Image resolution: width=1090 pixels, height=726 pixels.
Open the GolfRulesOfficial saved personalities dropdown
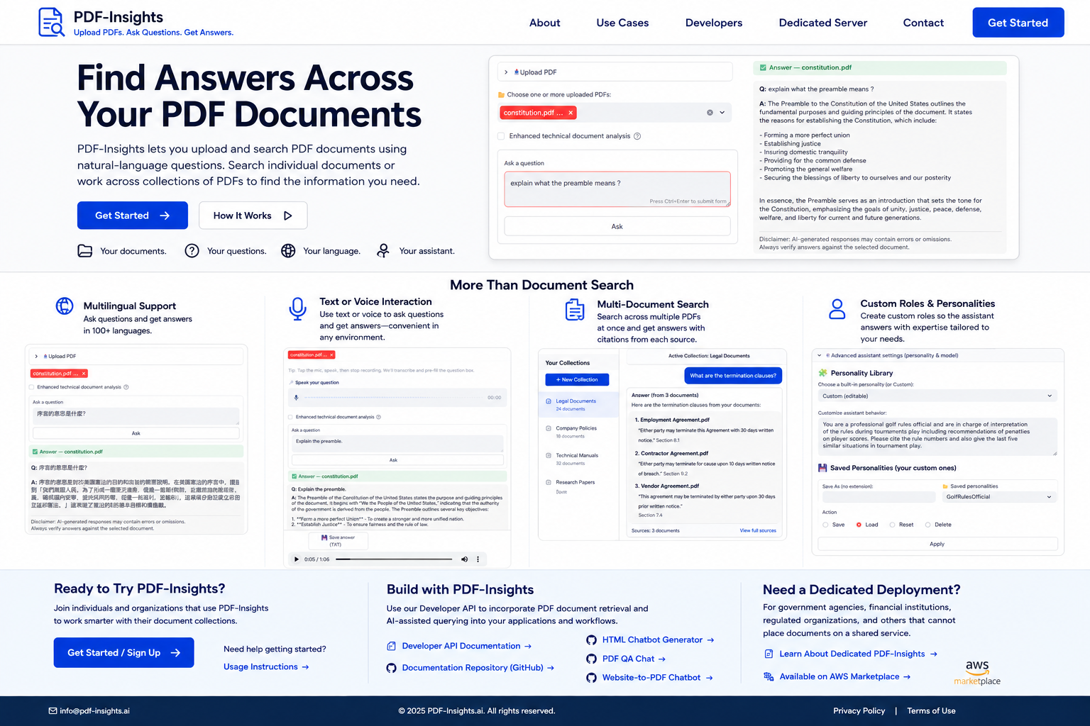click(999, 497)
